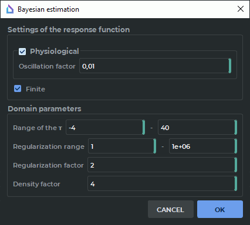250x225 pixels.
Task: Click the Domain parameters heading
Action: [45, 109]
